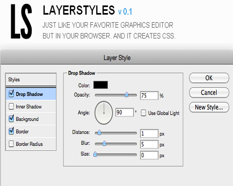Viewport: 233px width, 186px height.
Task: Check Use Global Light option
Action: pos(143,113)
